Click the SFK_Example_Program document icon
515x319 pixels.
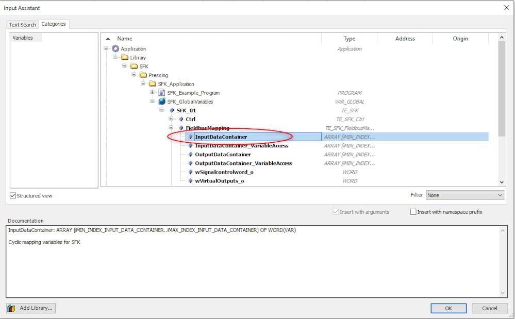(161, 93)
